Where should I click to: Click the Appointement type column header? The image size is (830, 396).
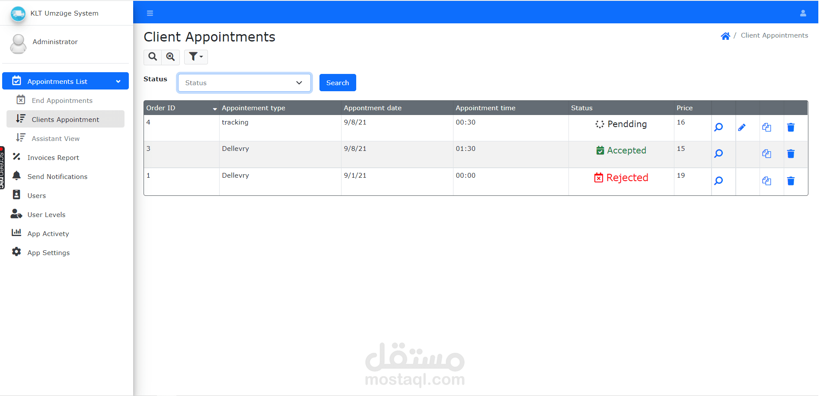280,108
